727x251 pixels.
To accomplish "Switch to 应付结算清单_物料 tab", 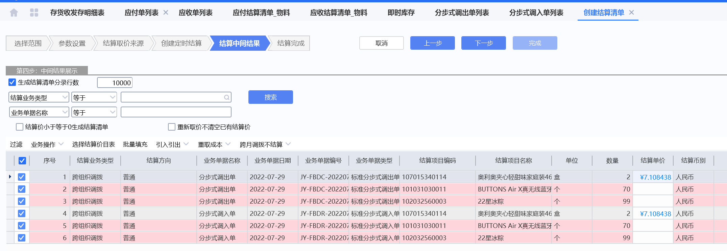I will pos(261,13).
